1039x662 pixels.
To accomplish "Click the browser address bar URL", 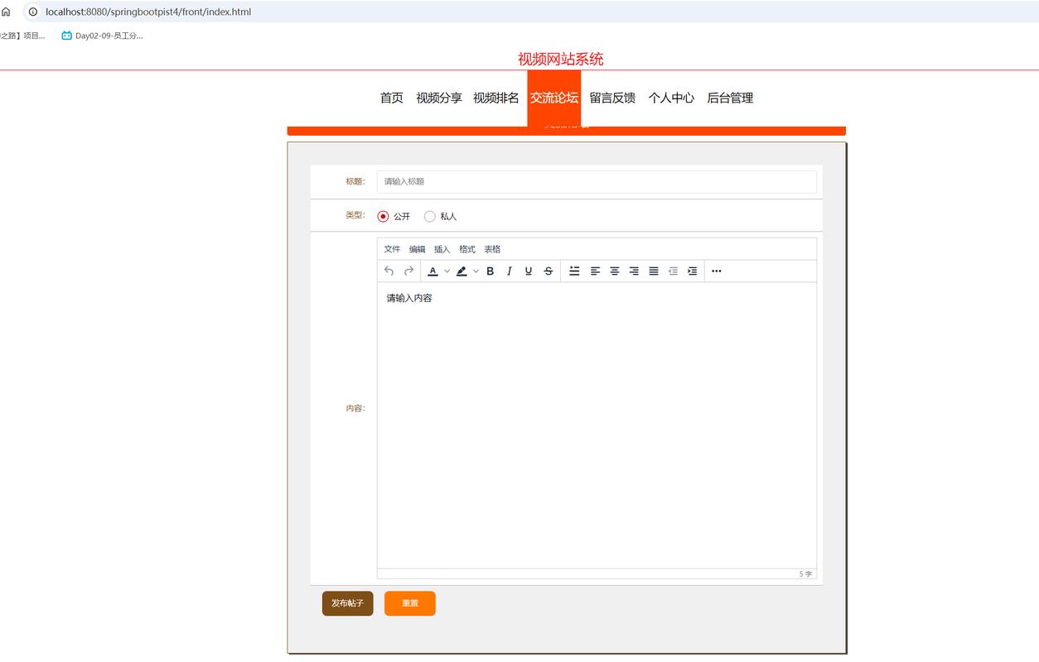I will click(148, 12).
